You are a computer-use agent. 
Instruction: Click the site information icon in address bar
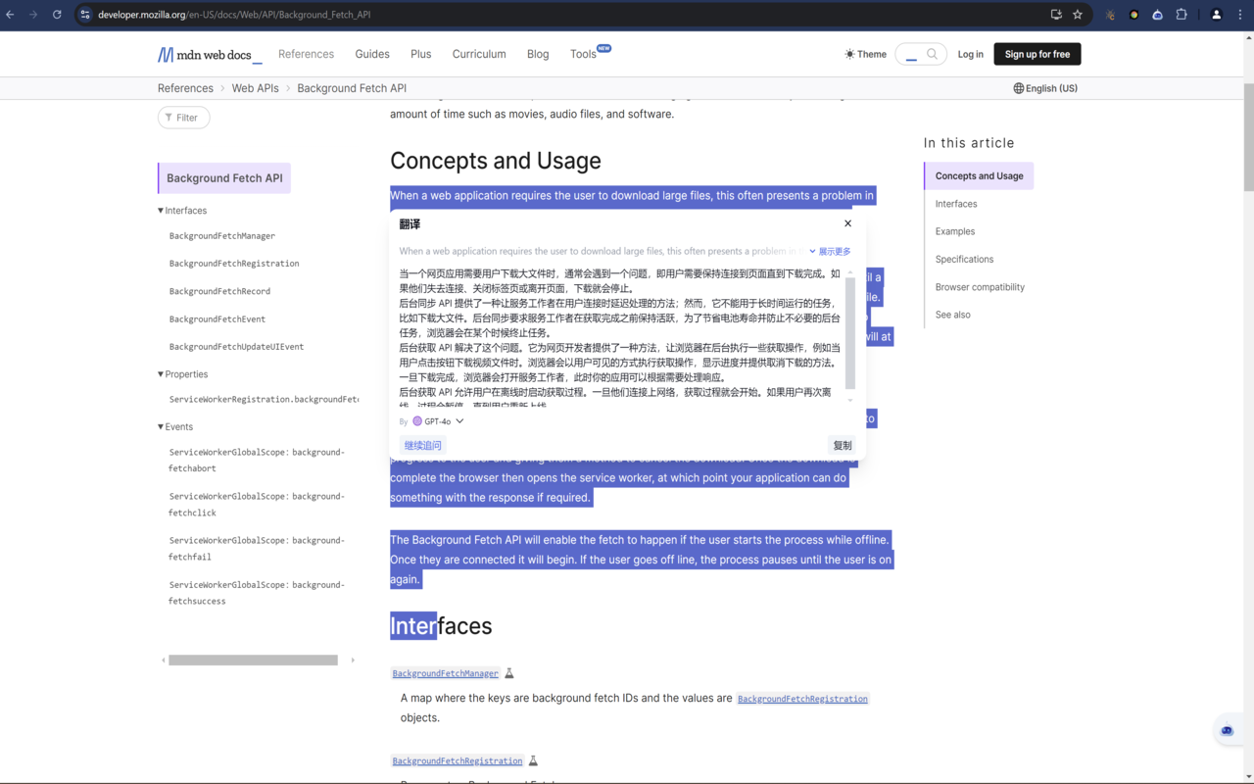pos(85,15)
